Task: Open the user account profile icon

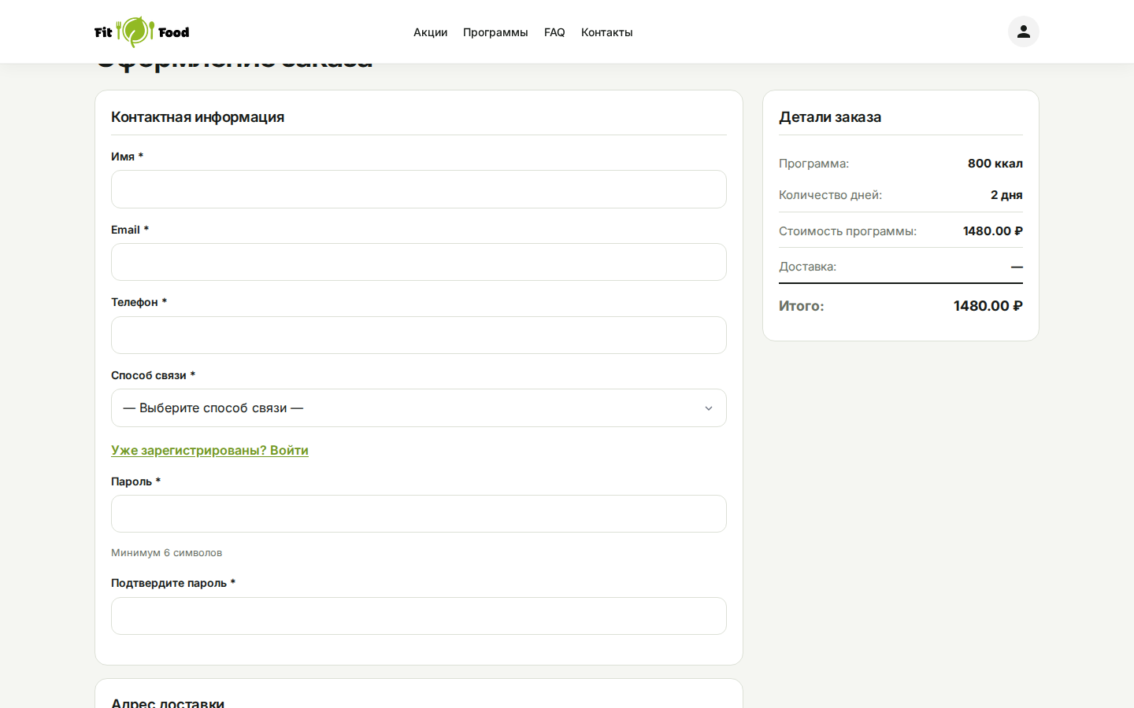Action: coord(1023,31)
